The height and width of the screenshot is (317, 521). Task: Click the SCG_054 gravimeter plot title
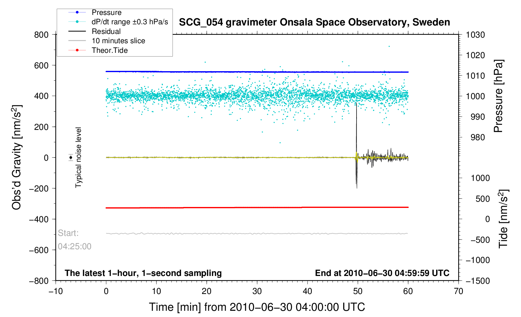314,22
